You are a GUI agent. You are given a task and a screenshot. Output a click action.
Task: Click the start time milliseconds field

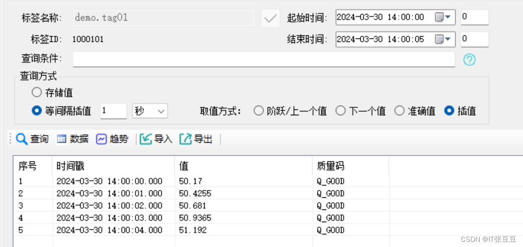[x=474, y=17]
